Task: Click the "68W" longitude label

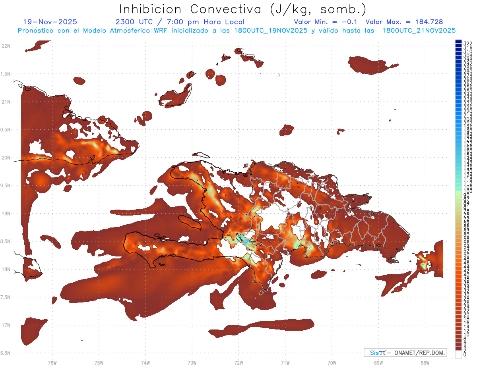Action: 425,362
